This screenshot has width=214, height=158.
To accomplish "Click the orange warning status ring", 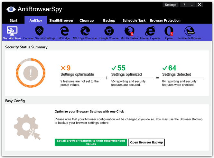I will pyautogui.click(x=31, y=73).
